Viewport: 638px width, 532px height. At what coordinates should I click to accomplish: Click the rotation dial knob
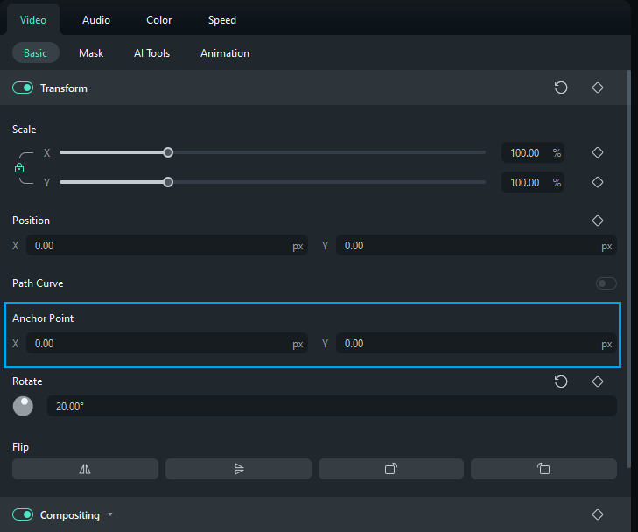pyautogui.click(x=24, y=406)
